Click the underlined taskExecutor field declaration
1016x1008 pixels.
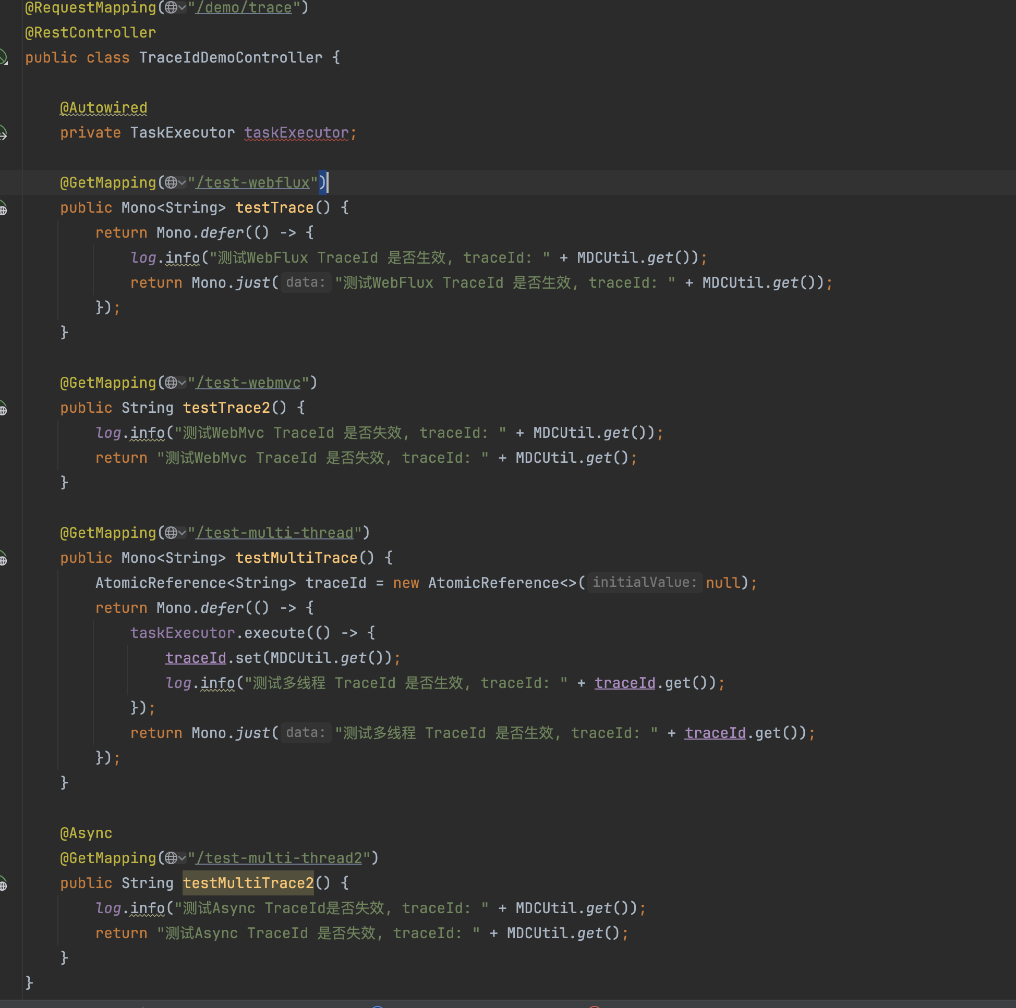[x=297, y=133]
